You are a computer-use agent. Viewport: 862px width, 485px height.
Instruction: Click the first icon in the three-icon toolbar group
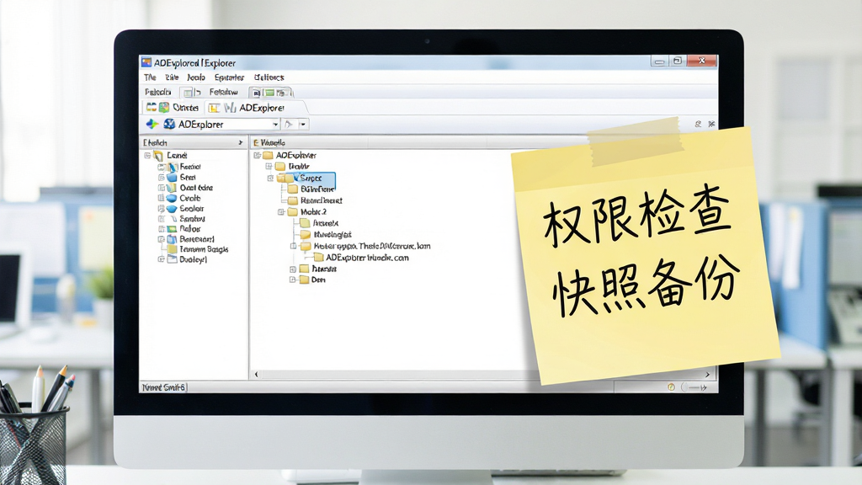(x=257, y=93)
